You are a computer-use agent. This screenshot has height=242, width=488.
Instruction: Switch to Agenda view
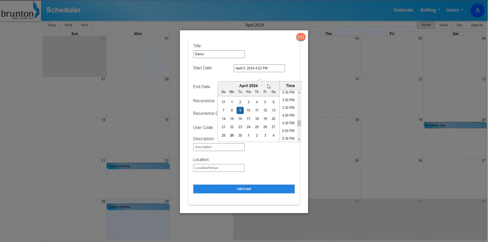click(x=477, y=25)
